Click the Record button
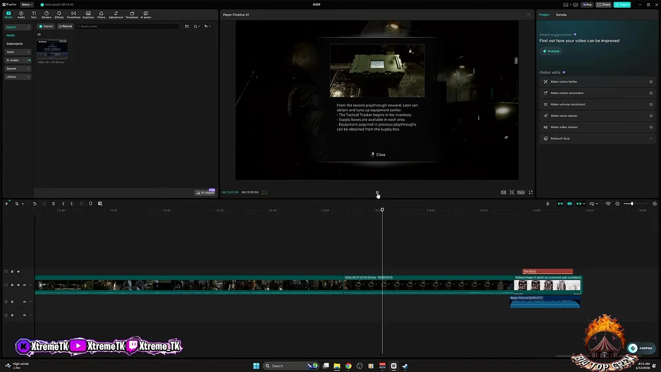This screenshot has width=661, height=372. coord(65,26)
